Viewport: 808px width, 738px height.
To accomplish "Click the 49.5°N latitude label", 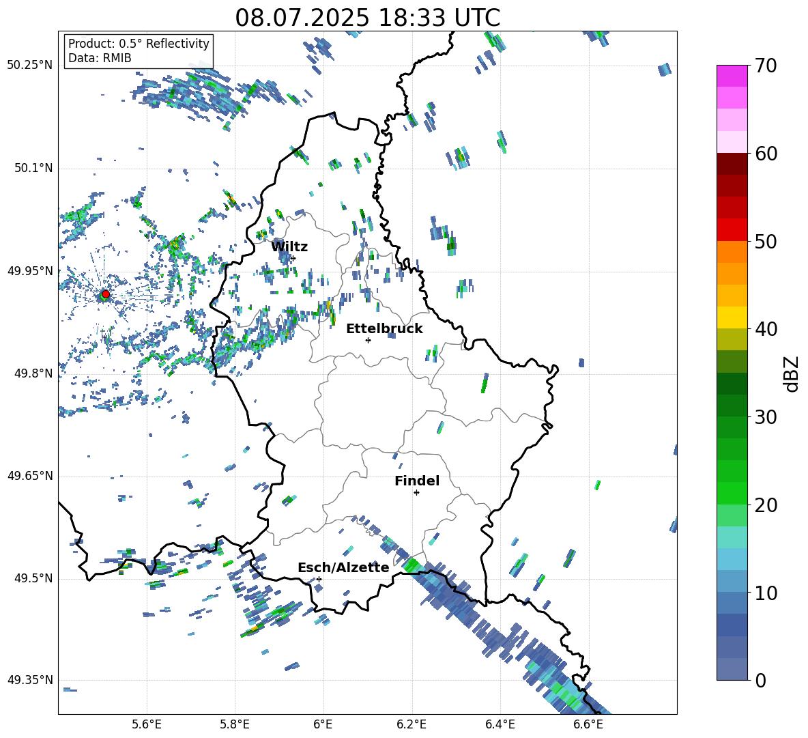I will (33, 578).
